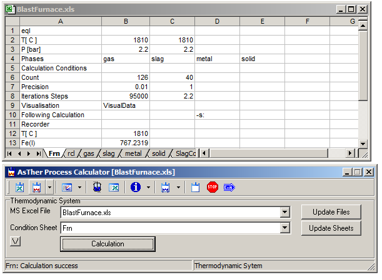Expand the arrow next to info icon

pyautogui.click(x=148, y=187)
